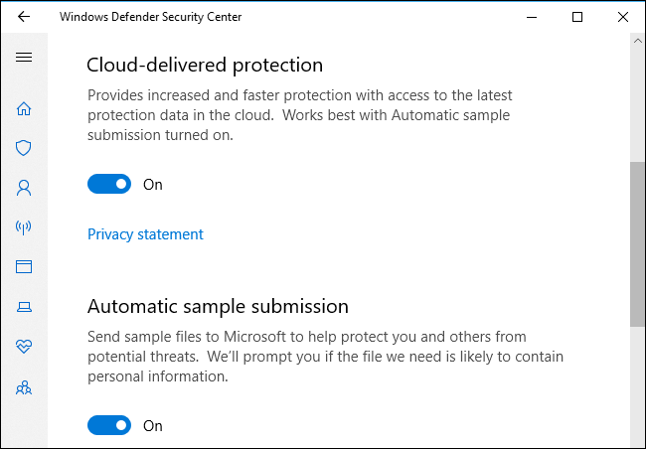Viewport: 646px width, 449px height.
Task: Click the Cloud-delivered protection heading
Action: click(x=205, y=66)
